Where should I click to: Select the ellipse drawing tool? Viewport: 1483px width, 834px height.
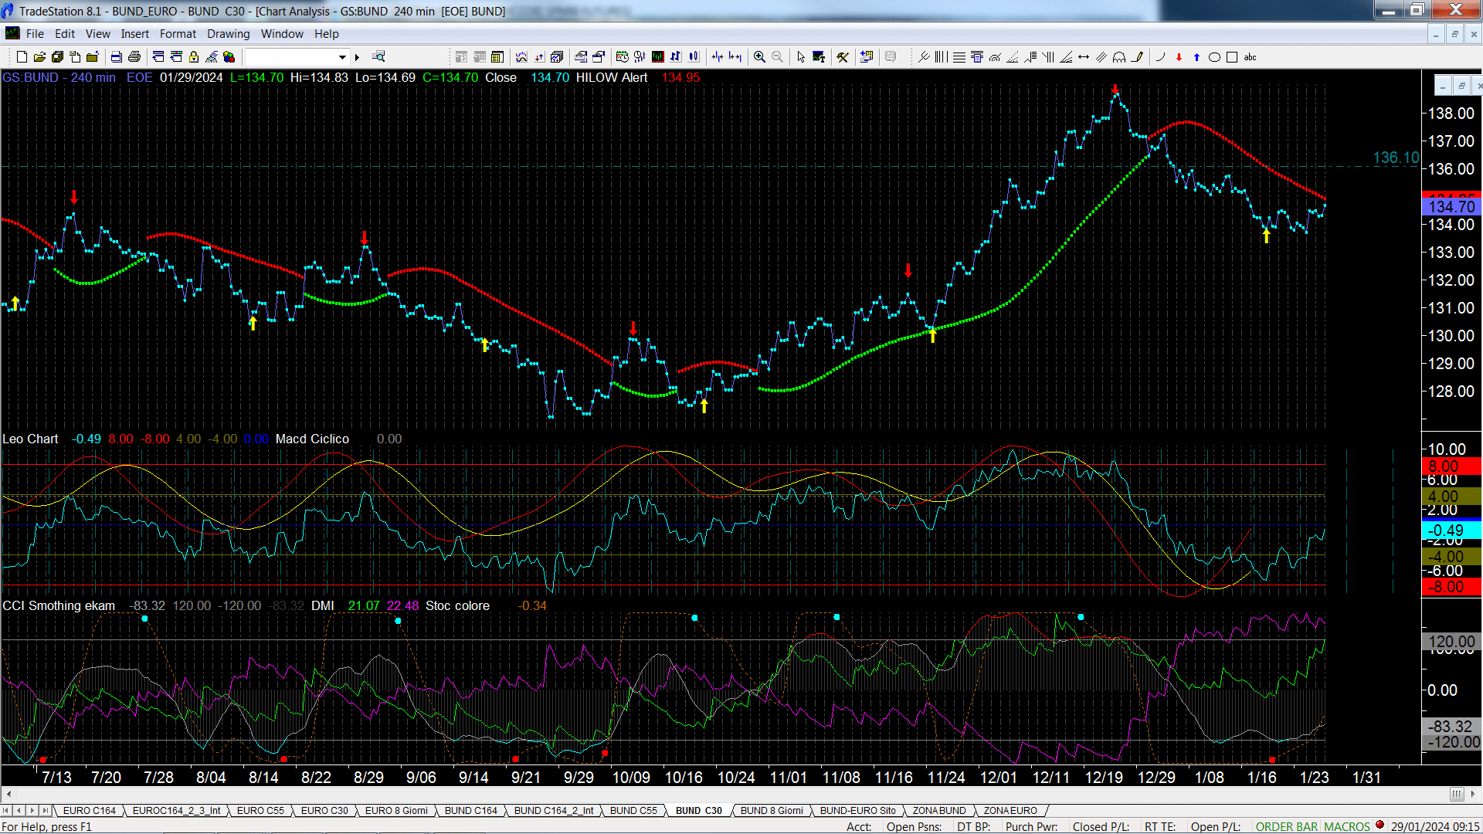(x=1214, y=57)
